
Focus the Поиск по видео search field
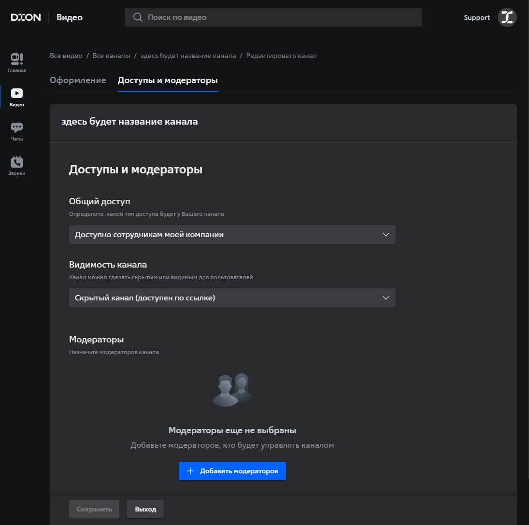(280, 17)
